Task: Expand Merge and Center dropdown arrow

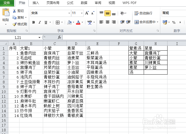Action: point(158,22)
